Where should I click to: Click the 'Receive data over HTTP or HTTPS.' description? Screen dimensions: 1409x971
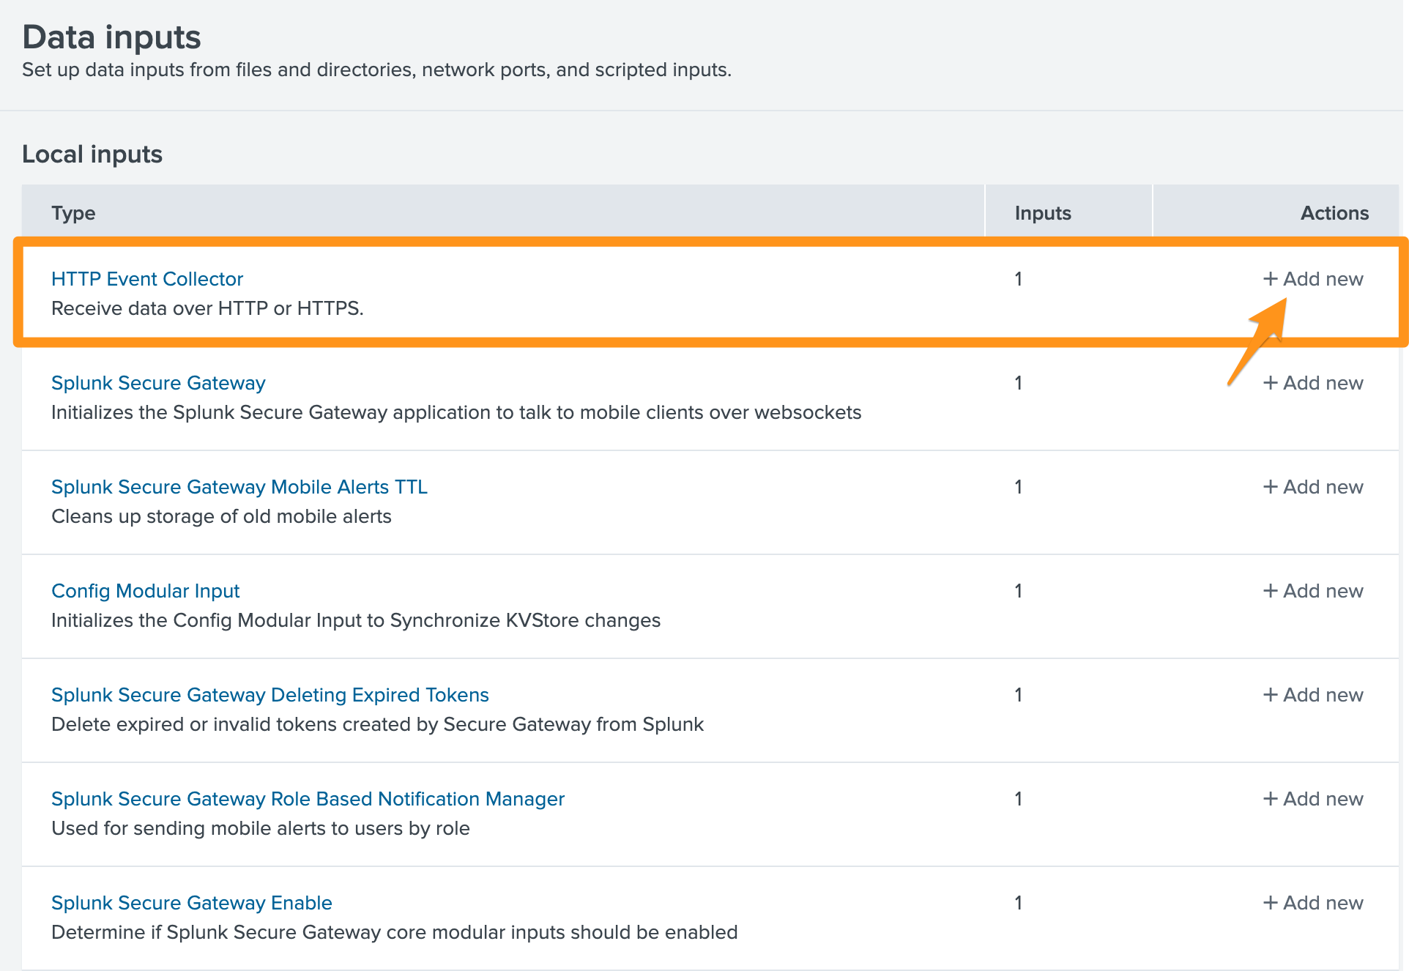coord(207,308)
